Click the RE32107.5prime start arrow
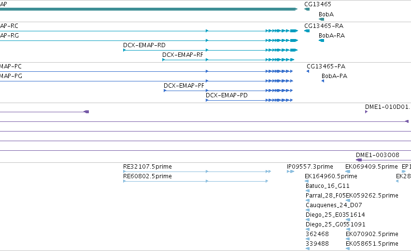Screen dimensions: 411x251 point(125,172)
